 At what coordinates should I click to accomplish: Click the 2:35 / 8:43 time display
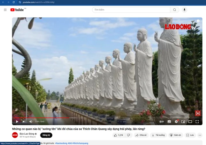[40, 122]
